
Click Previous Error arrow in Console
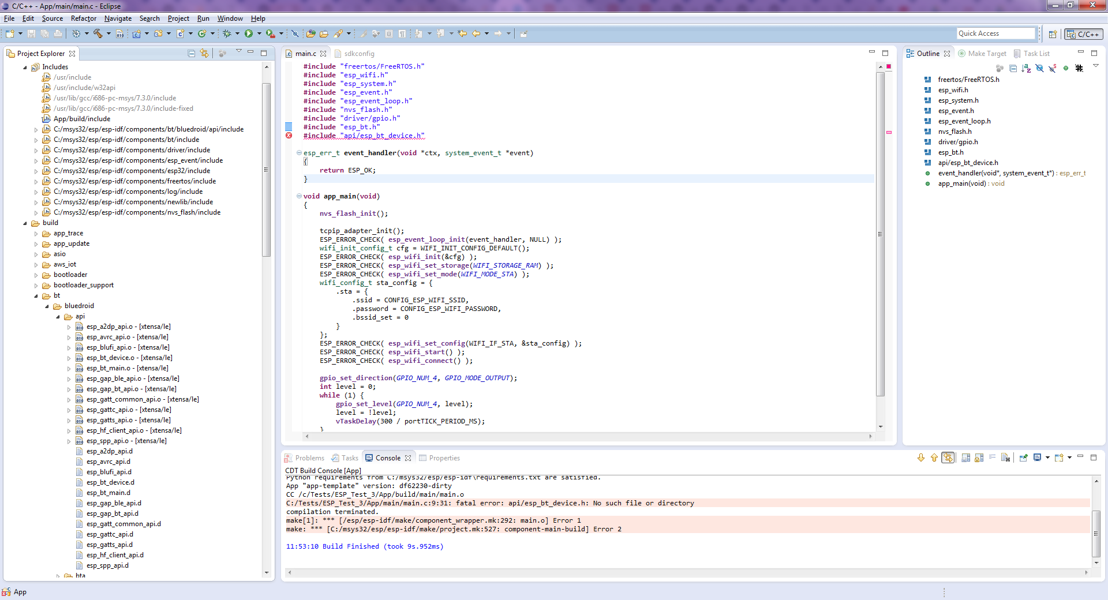(934, 457)
